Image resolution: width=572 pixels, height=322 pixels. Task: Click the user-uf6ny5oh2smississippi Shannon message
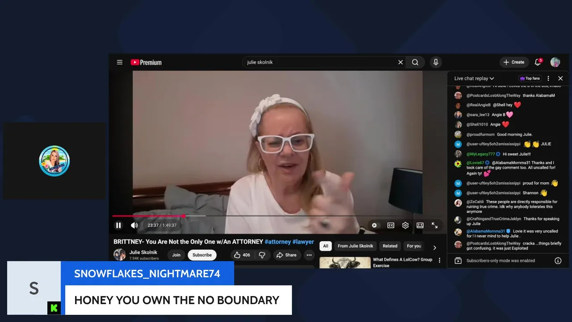508,193
